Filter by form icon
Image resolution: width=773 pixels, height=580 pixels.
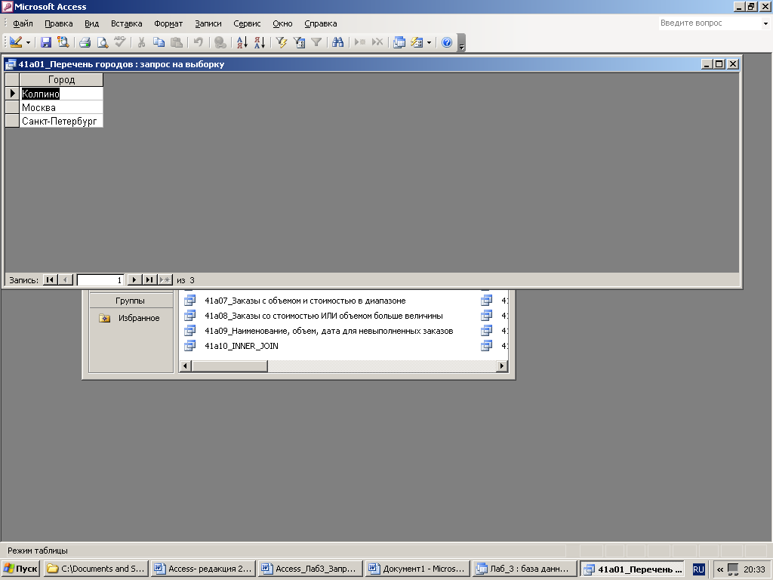pos(299,42)
